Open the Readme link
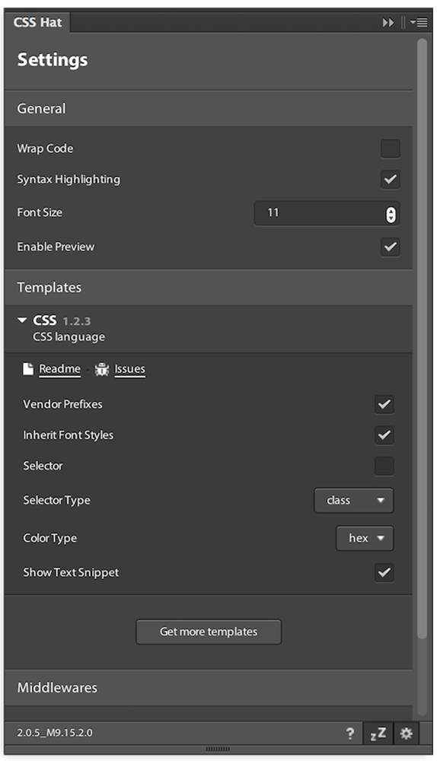 (x=59, y=369)
